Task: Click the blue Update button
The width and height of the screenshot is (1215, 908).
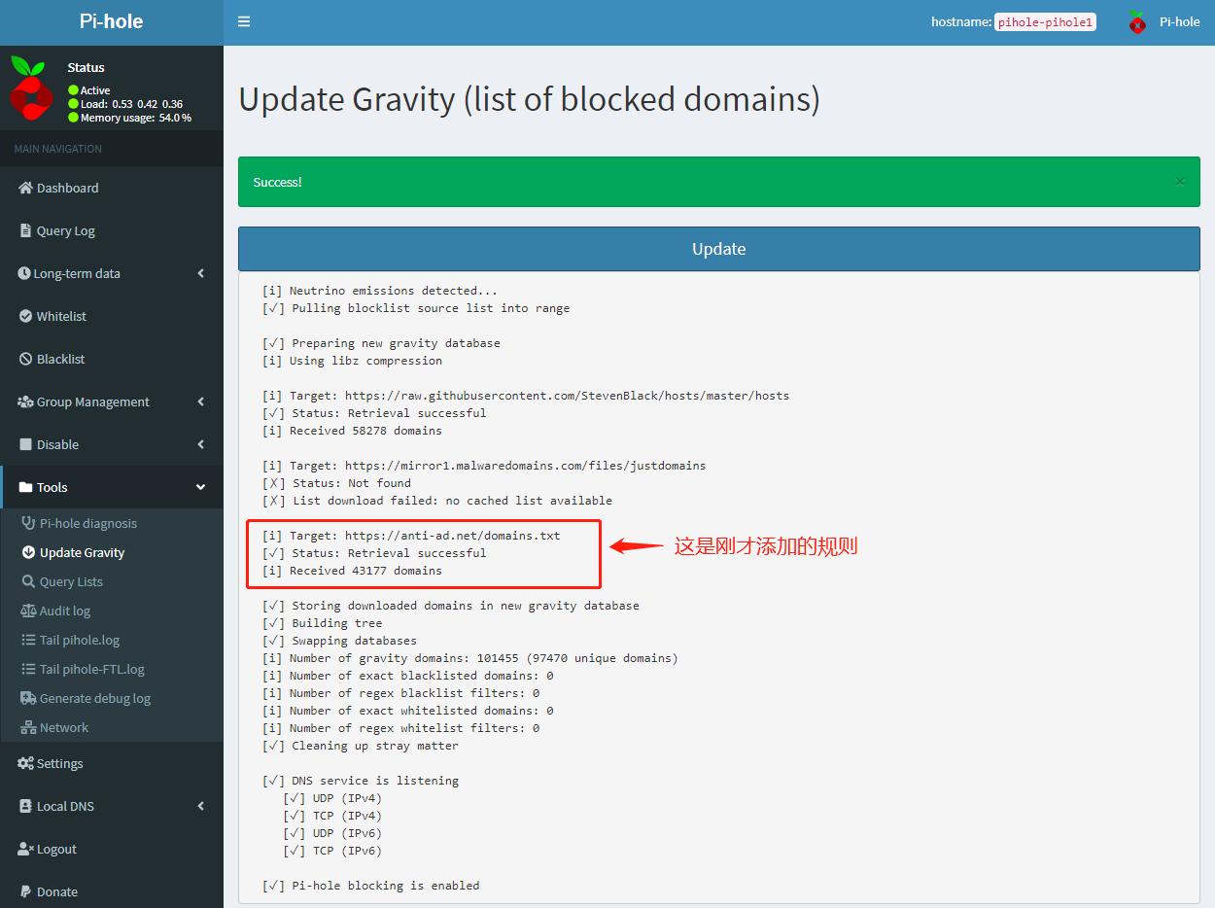Action: [x=719, y=249]
